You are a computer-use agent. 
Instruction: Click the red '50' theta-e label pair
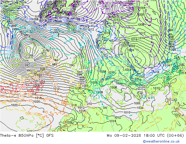tap(21, 87)
